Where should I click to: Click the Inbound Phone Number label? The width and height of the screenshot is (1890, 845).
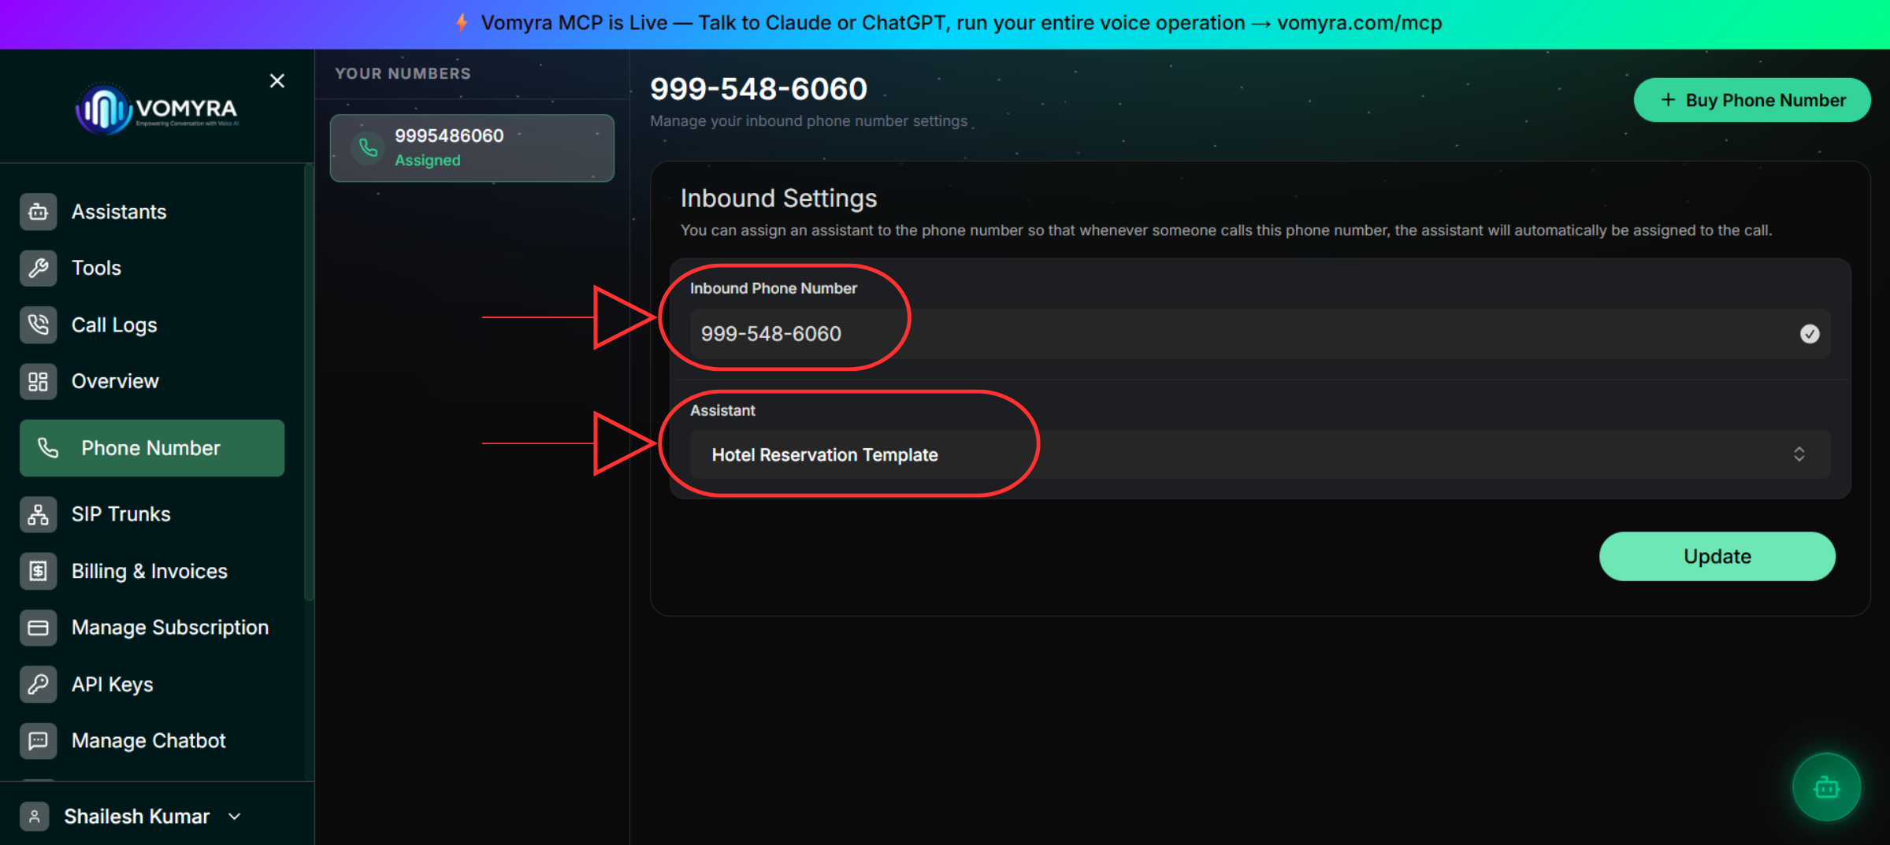pyautogui.click(x=774, y=288)
